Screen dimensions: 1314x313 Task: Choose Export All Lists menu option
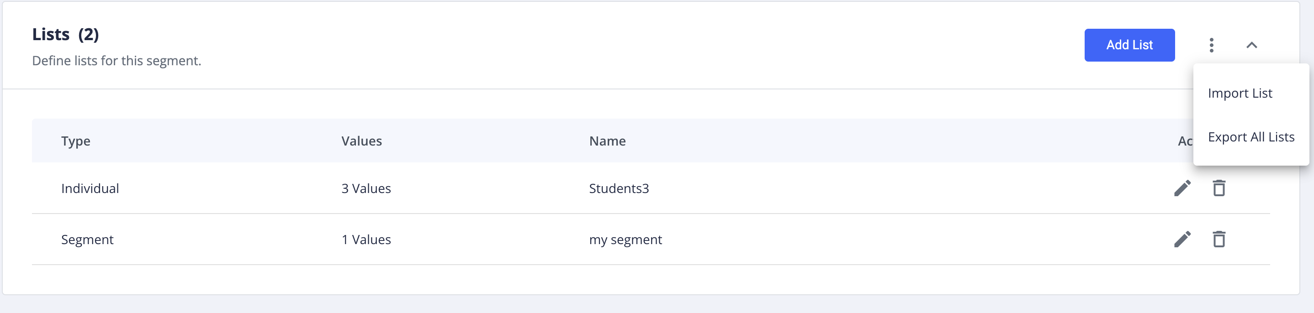pos(1251,137)
